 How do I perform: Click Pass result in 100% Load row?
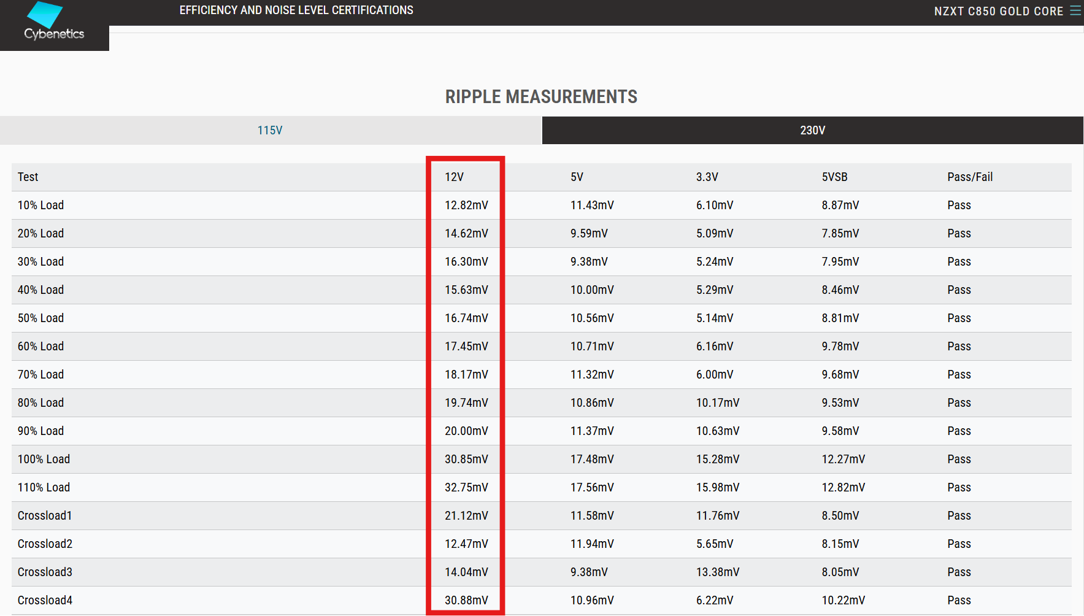tap(959, 459)
